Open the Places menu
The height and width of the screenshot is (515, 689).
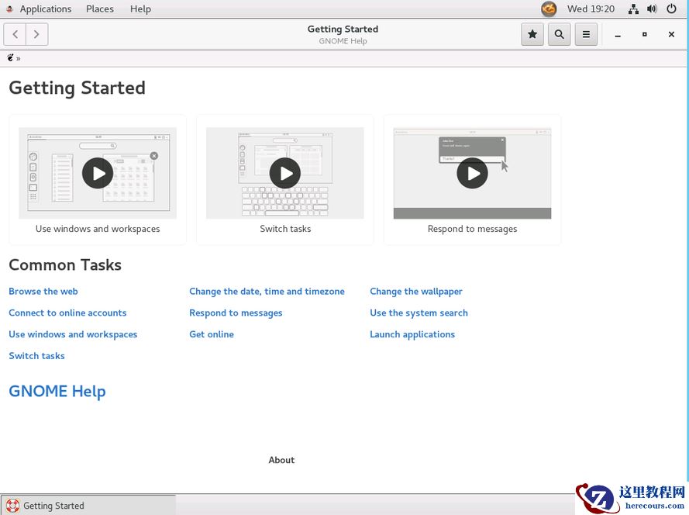tap(99, 9)
